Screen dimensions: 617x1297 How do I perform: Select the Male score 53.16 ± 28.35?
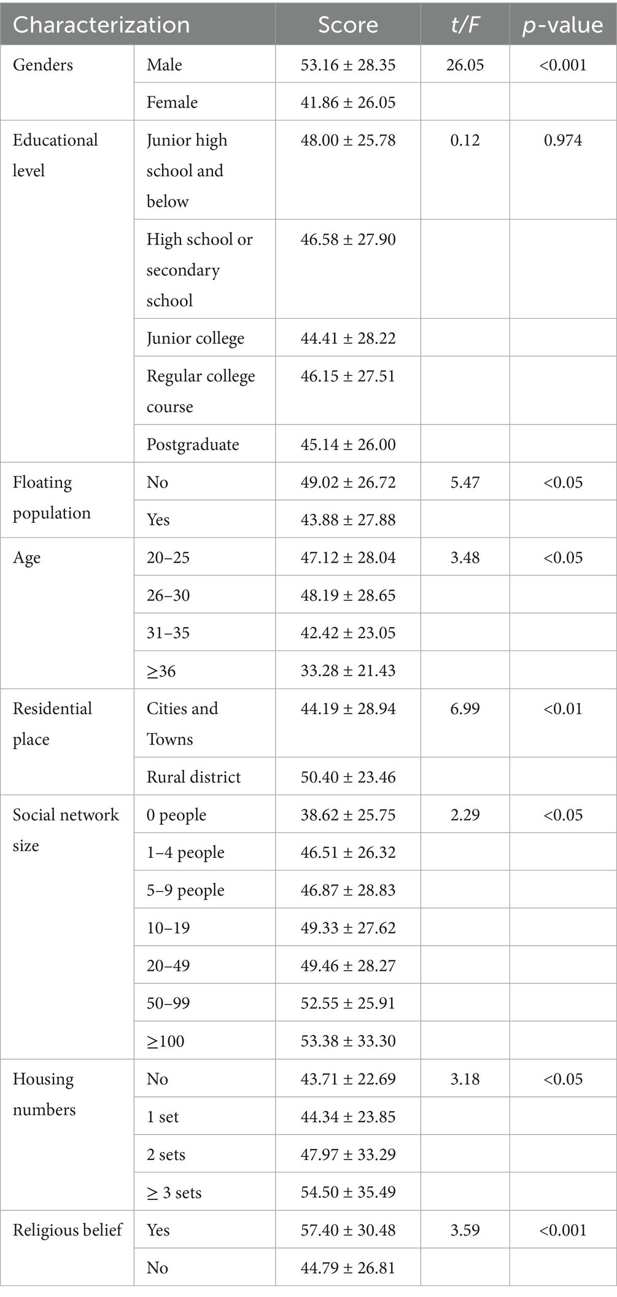[347, 65]
